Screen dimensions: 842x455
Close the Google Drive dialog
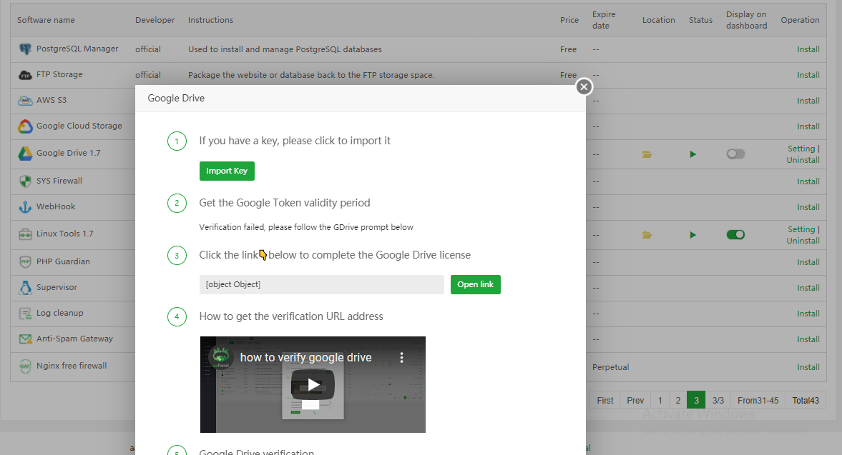584,86
